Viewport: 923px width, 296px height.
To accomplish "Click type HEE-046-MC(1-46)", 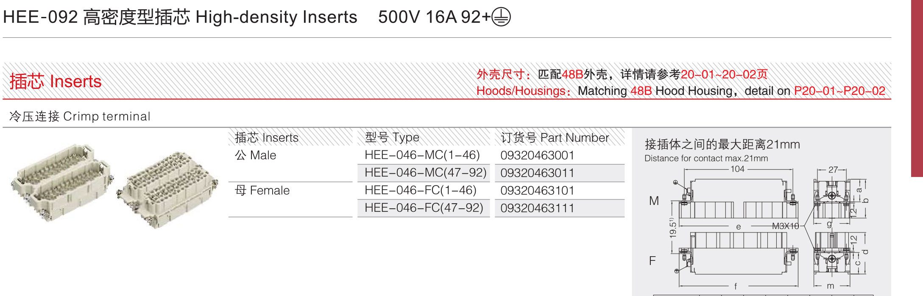I will 422,155.
